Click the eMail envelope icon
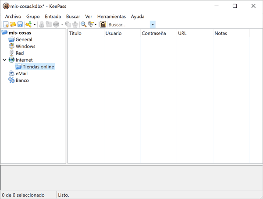The height and width of the screenshot is (199, 263). coord(11,73)
